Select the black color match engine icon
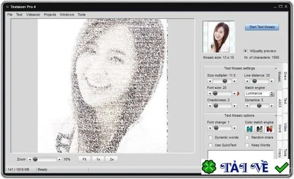This screenshot has width=294, height=179. pyautogui.click(x=260, y=129)
